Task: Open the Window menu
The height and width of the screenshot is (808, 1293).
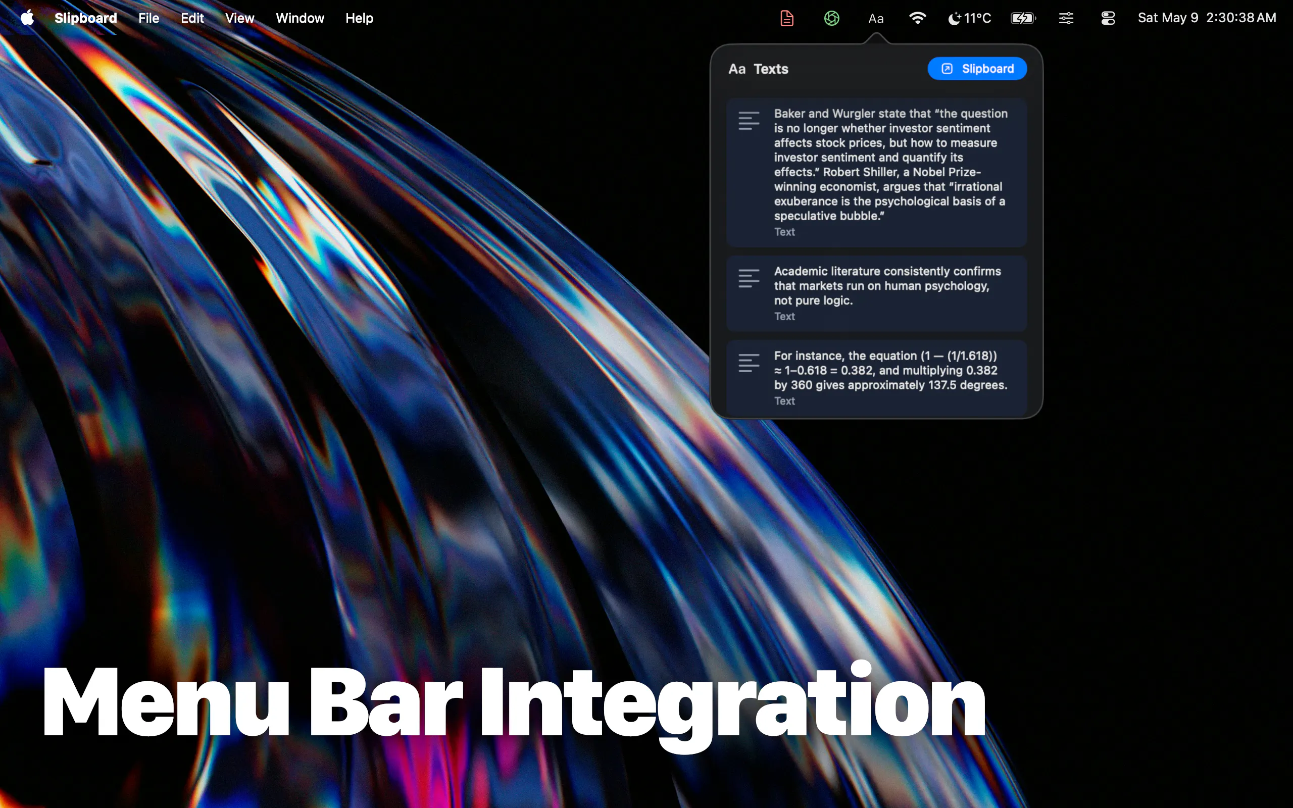Action: coord(300,18)
